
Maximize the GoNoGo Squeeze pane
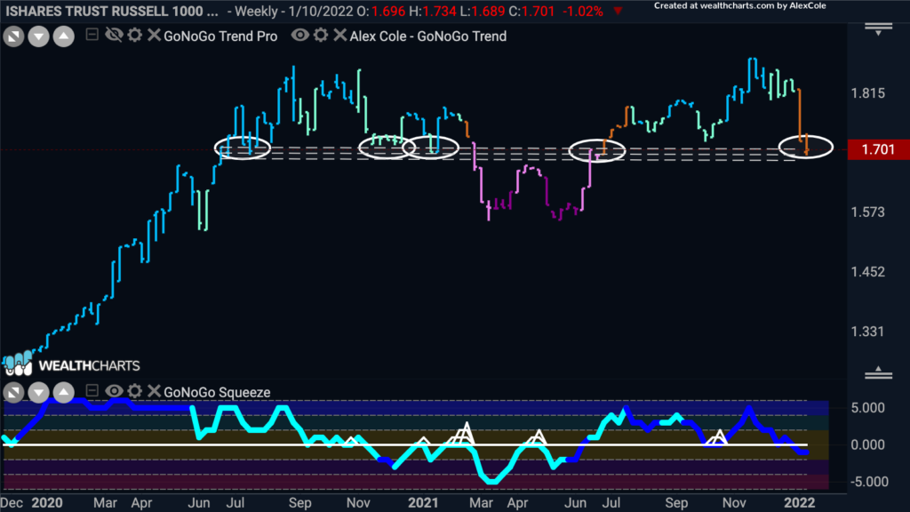[13, 392]
